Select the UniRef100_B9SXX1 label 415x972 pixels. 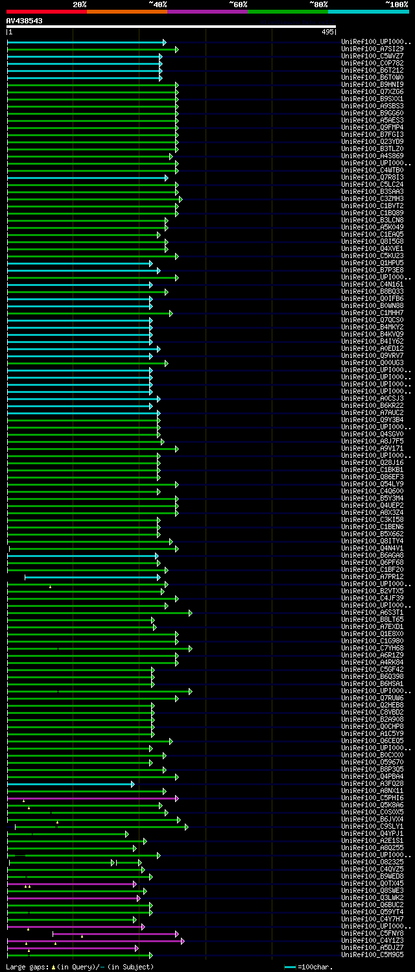(x=372, y=99)
